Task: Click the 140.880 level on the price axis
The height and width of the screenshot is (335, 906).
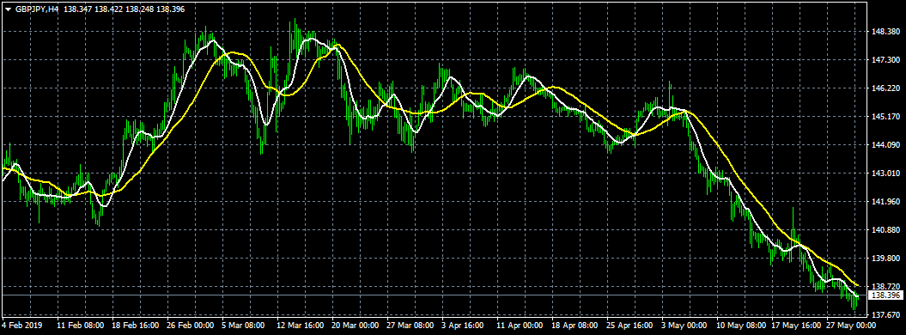Action: click(x=885, y=230)
